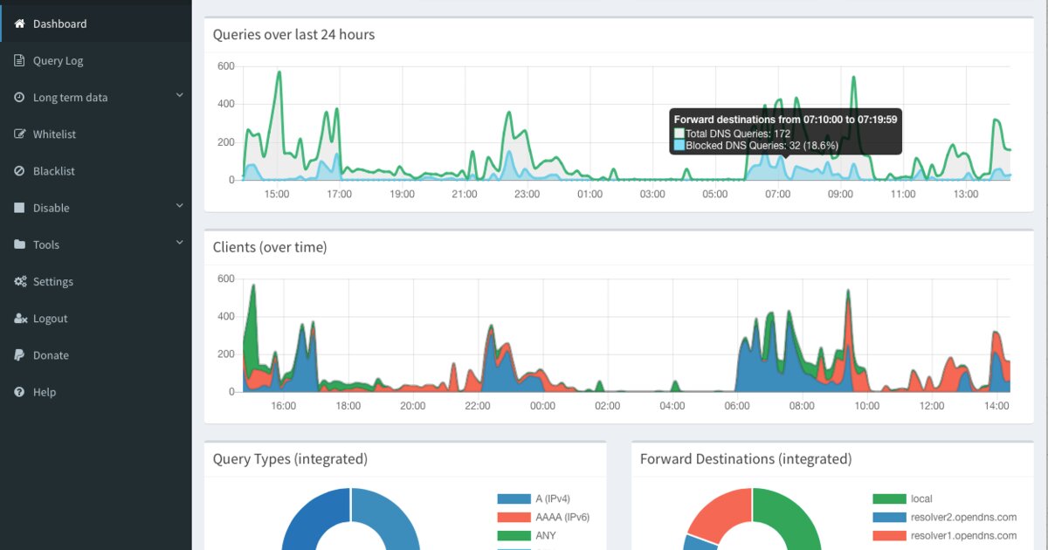
Task: Click the resolver2.opendns.com blue legend swatch
Action: (887, 517)
